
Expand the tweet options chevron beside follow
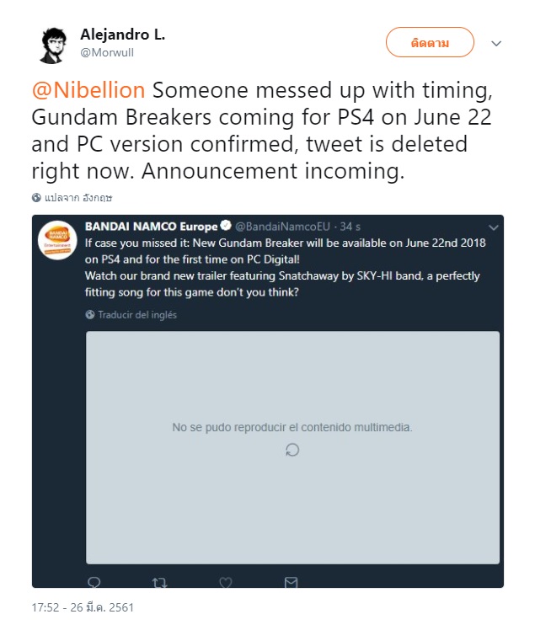pos(496,43)
